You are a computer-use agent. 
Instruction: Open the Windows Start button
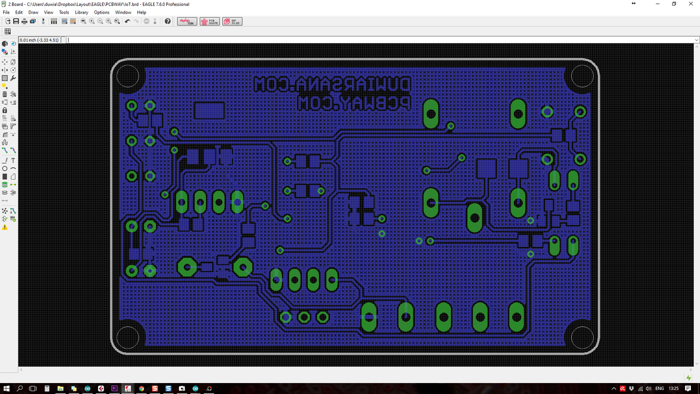pos(6,388)
